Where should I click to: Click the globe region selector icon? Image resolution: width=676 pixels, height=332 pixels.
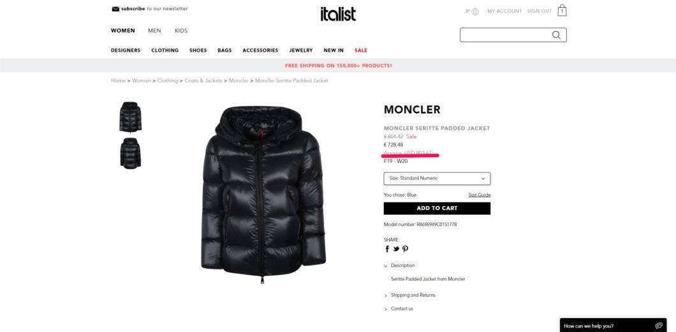(475, 11)
